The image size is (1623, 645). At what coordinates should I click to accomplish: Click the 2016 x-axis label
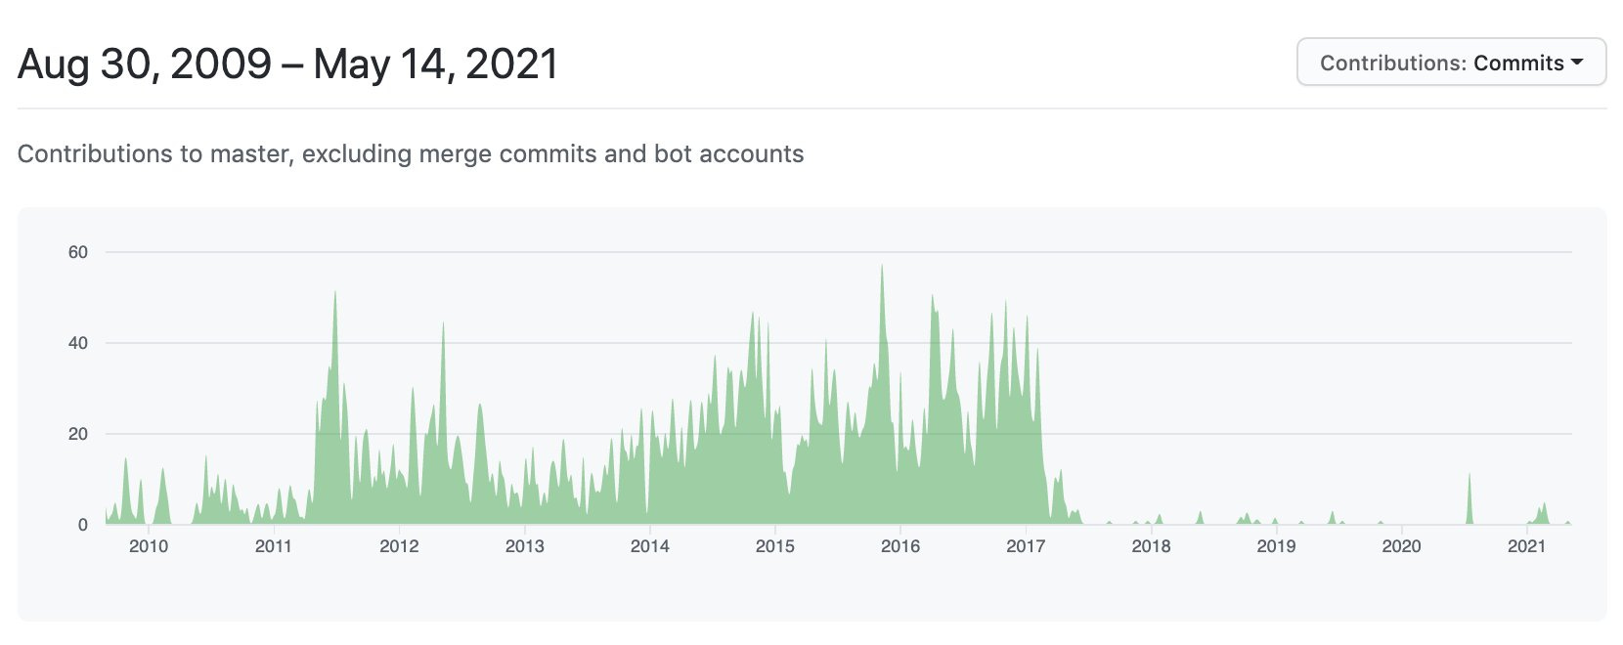pos(900,546)
